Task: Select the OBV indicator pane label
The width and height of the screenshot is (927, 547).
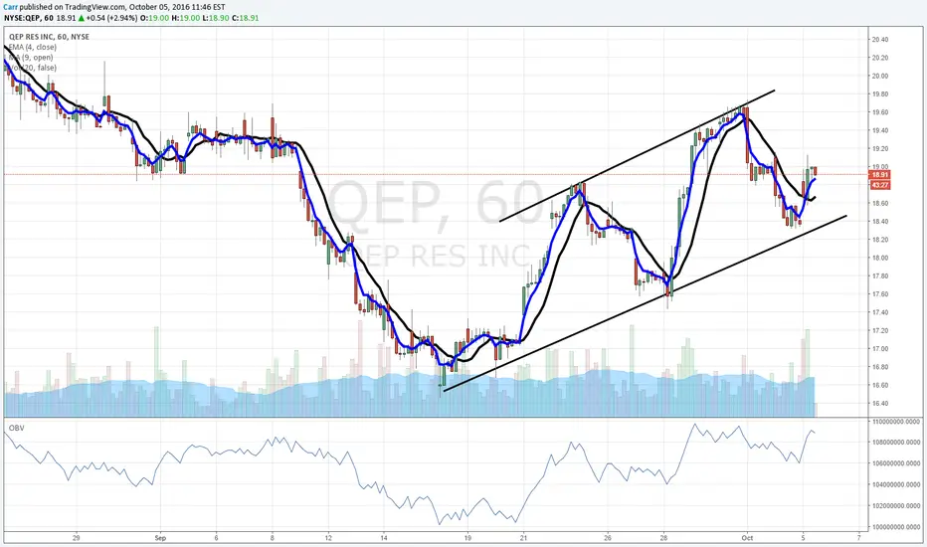Action: click(17, 427)
